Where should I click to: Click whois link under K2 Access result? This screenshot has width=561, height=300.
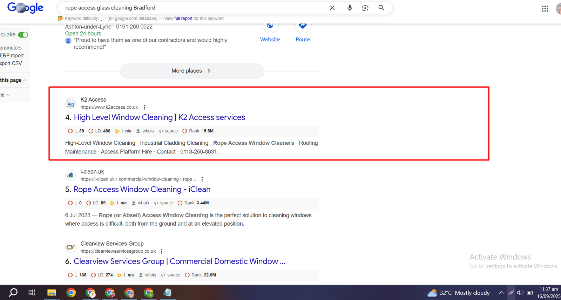click(148, 131)
